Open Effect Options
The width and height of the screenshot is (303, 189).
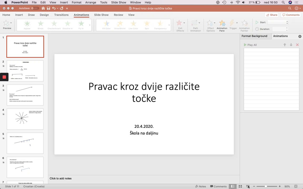click(x=210, y=26)
